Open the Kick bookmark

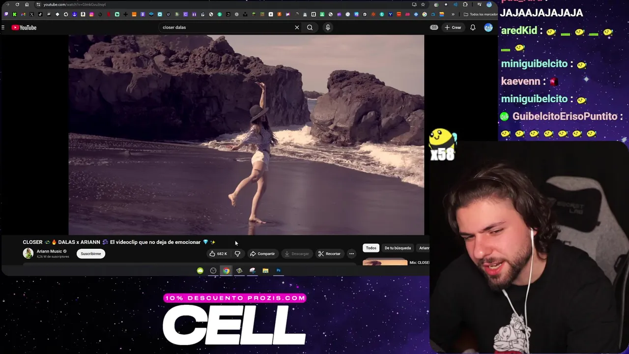click(x=14, y=14)
